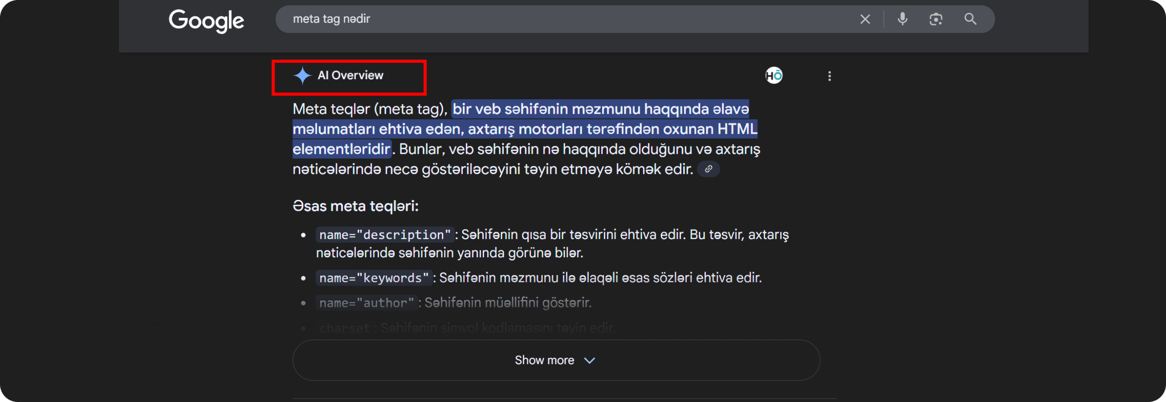Open the HÖ source icon
Screen dimensions: 1166x402
(x=774, y=76)
